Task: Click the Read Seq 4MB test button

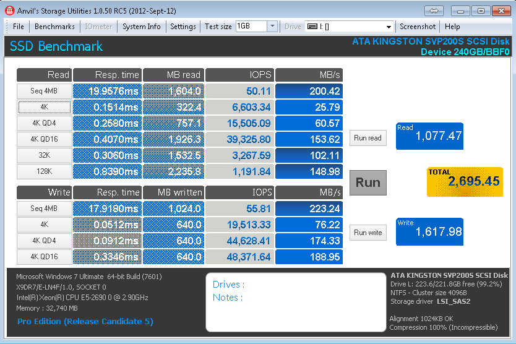Action: 44,91
